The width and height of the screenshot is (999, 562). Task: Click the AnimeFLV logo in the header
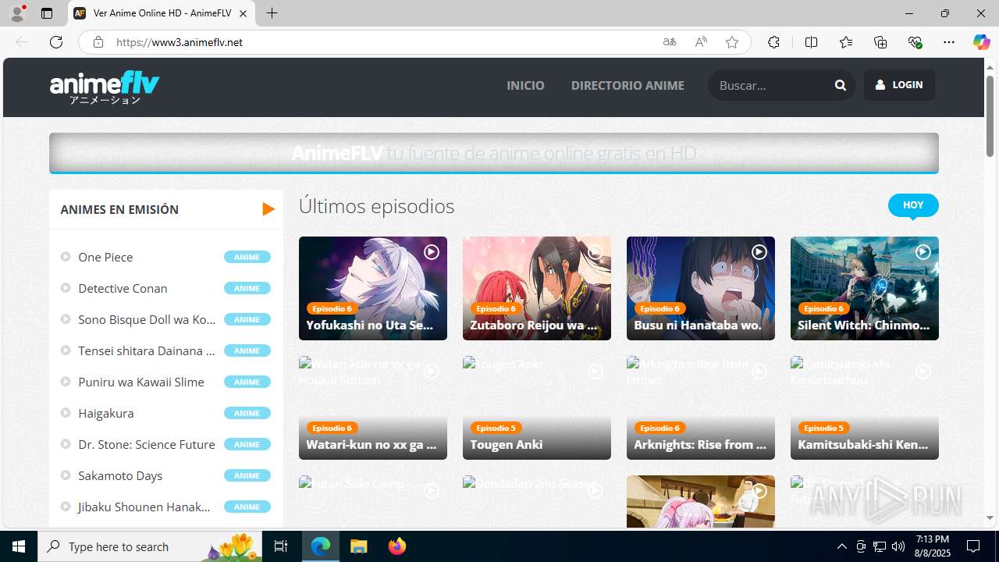click(105, 87)
